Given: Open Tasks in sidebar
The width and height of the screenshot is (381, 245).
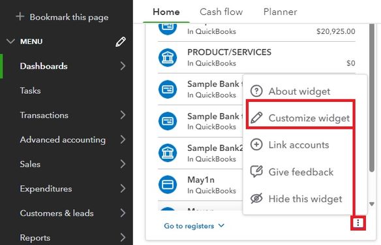Looking at the screenshot, I should (31, 91).
